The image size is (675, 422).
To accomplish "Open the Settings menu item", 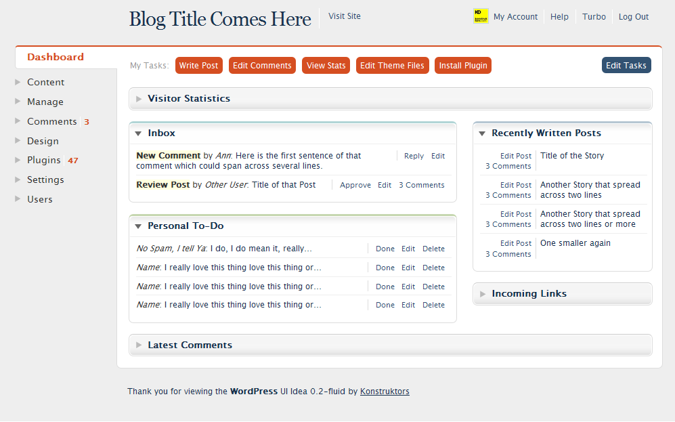I will point(45,180).
